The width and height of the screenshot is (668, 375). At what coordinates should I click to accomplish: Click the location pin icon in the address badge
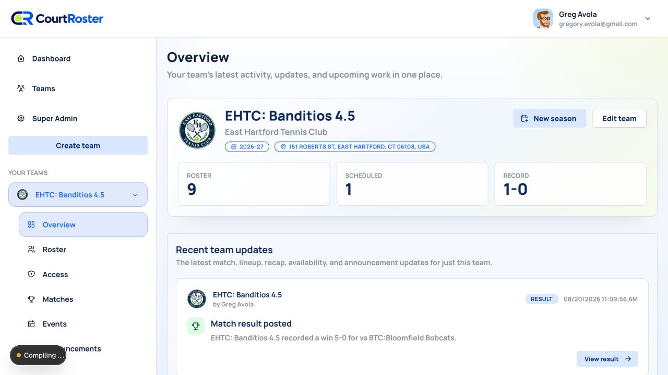tap(283, 147)
